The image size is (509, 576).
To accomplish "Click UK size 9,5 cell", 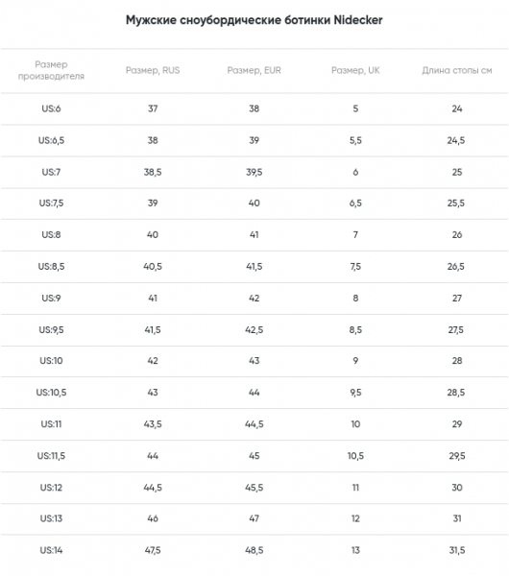I will click(x=355, y=393).
